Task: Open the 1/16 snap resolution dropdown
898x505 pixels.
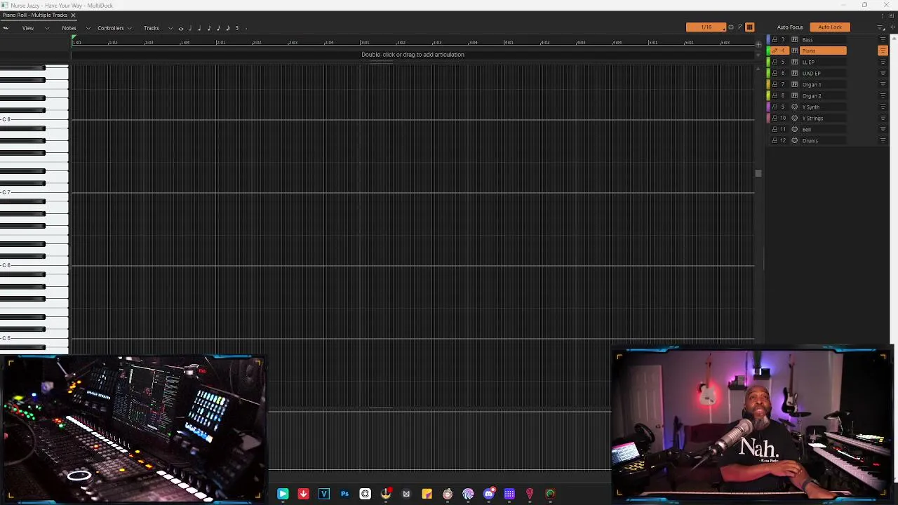Action: point(706,27)
